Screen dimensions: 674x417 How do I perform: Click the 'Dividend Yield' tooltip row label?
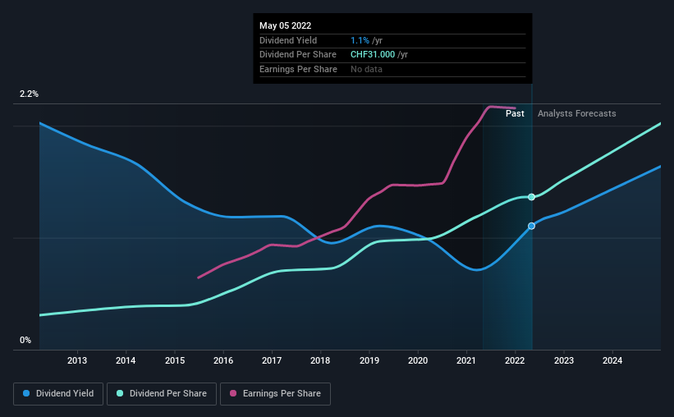pos(288,40)
